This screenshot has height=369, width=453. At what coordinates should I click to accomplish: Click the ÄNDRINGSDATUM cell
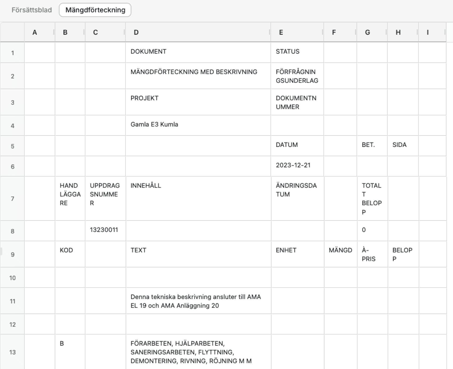coord(298,198)
